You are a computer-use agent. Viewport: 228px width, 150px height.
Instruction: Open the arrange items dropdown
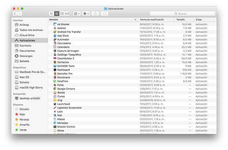[x=77, y=14]
